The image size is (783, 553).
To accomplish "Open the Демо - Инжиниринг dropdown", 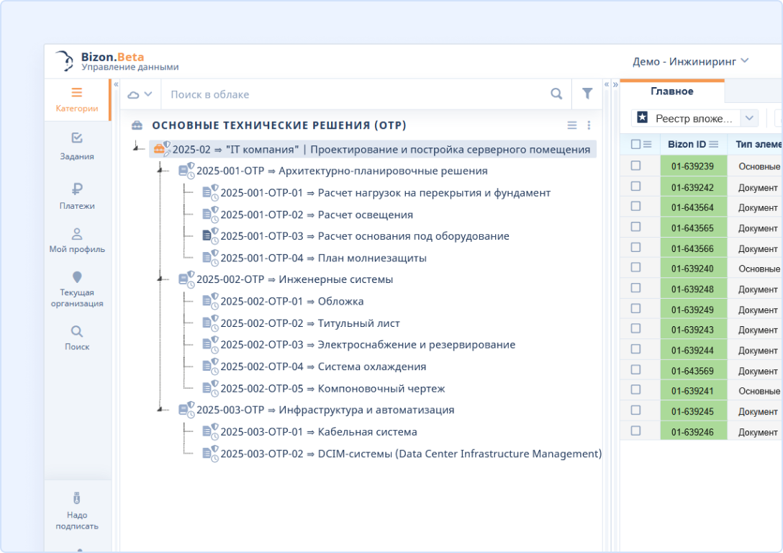I will pos(690,61).
